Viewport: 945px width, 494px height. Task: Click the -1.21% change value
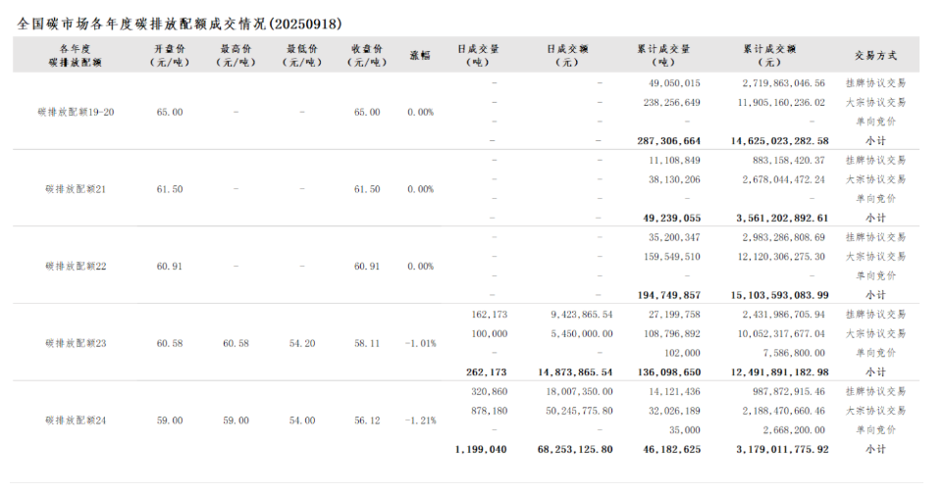point(420,420)
